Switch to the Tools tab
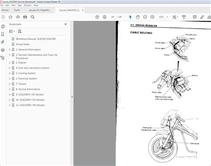This screenshot has height=166, width=211. pyautogui.click(x=17, y=10)
